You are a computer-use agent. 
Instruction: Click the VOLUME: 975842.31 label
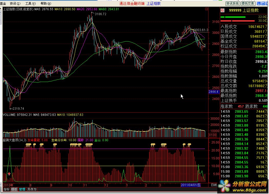click(x=17, y=115)
